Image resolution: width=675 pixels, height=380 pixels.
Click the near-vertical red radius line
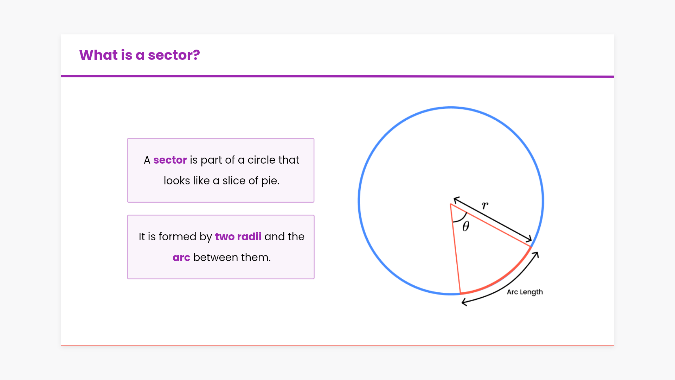tap(456, 250)
